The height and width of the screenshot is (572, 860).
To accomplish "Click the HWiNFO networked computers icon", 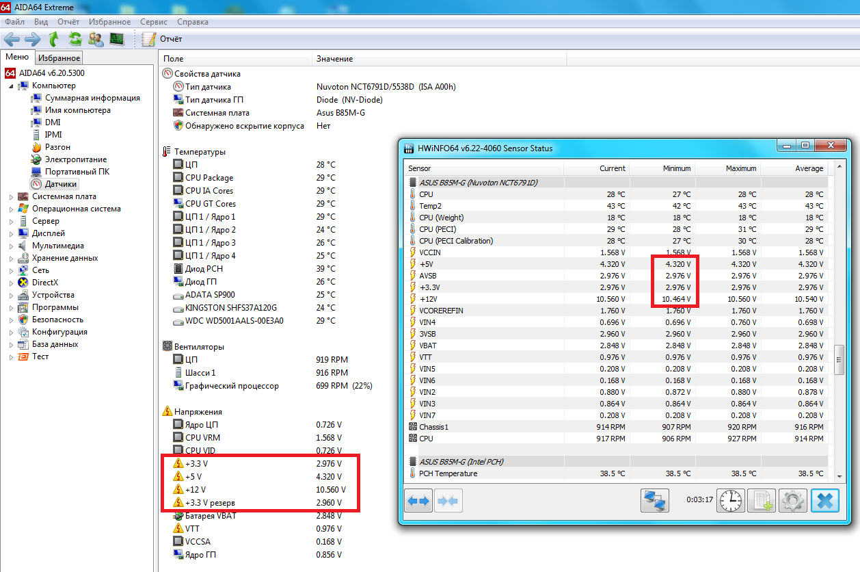I will (x=654, y=501).
